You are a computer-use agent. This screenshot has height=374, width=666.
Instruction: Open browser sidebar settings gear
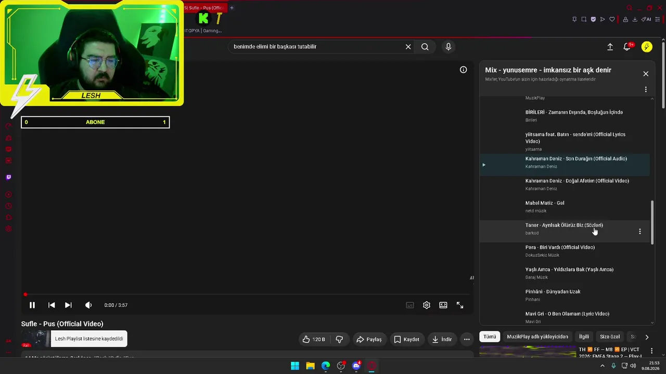8,229
